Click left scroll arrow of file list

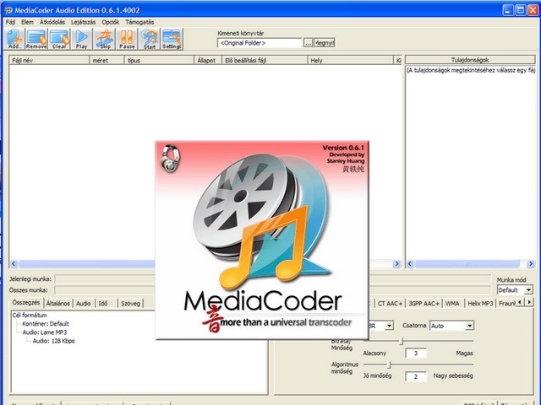[14, 264]
